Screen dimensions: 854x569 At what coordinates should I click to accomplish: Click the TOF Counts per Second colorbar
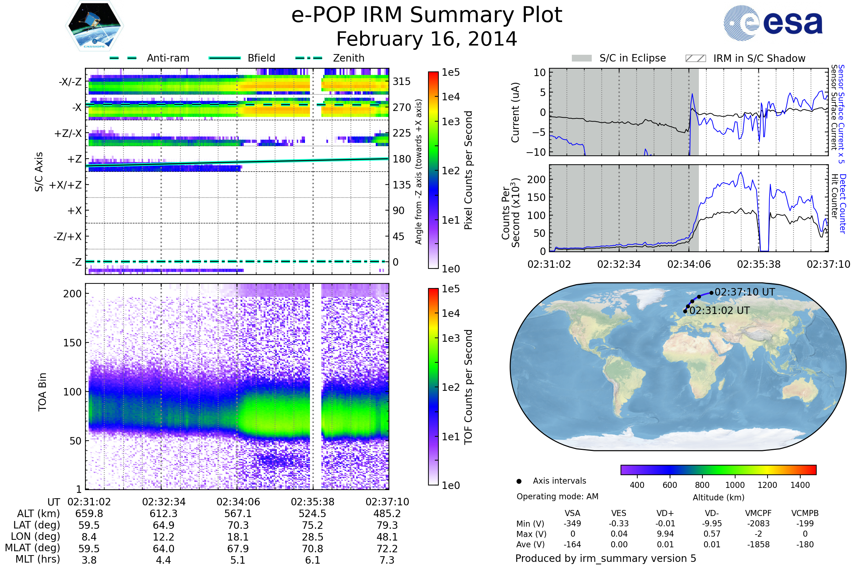[433, 387]
